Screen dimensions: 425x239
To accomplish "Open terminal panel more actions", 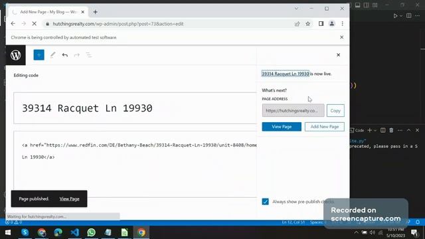I will coord(400,130).
